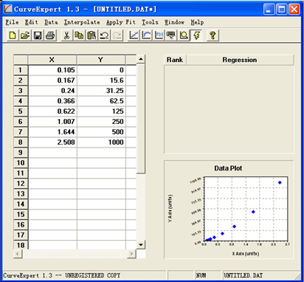Save data using the floppy disk icon
Viewport: 304px width, 282px height.
38,35
